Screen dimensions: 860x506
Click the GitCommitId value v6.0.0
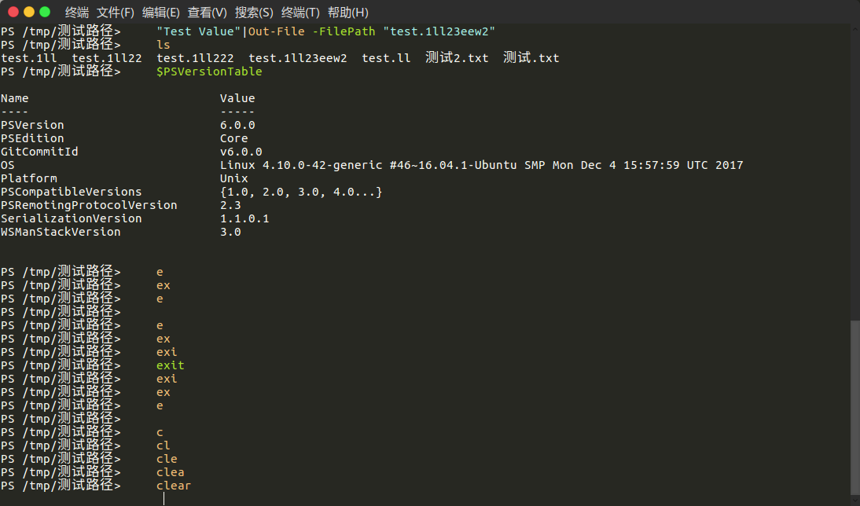point(241,151)
